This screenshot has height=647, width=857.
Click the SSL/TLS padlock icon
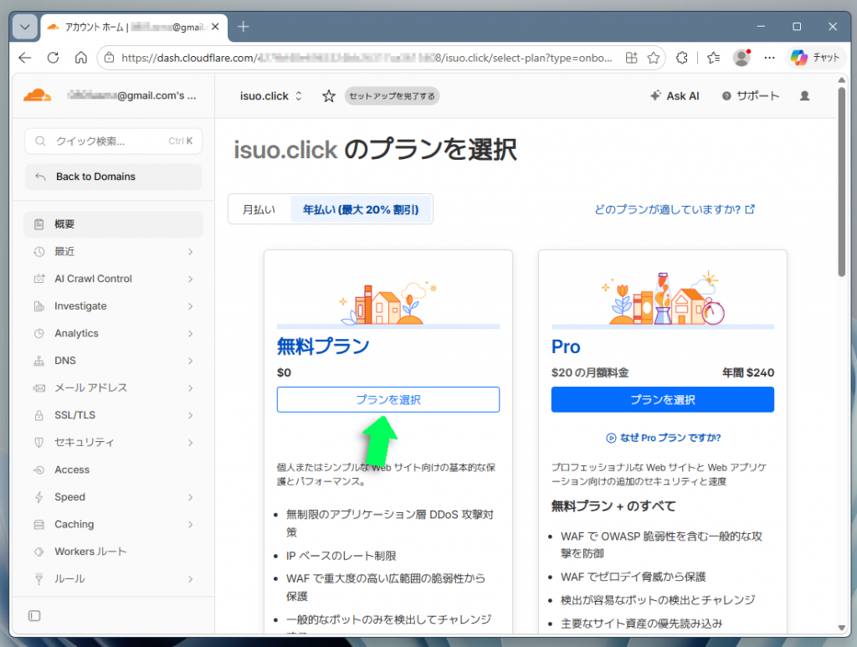tap(38, 415)
